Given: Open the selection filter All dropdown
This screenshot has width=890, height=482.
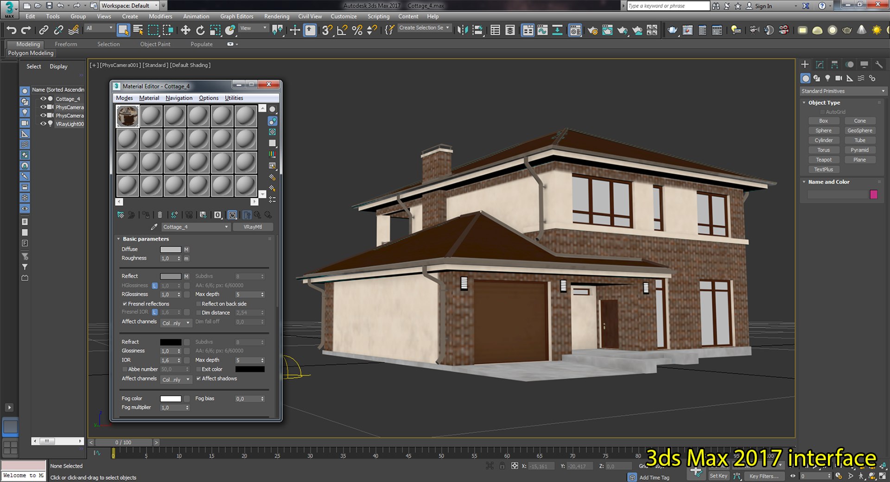Looking at the screenshot, I should tap(99, 28).
